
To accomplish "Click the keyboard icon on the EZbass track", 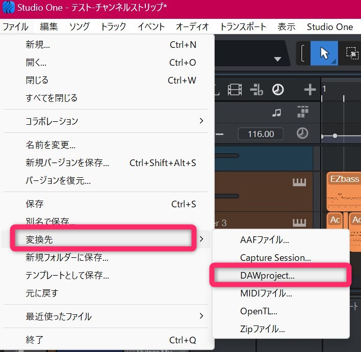I will (299, 183).
